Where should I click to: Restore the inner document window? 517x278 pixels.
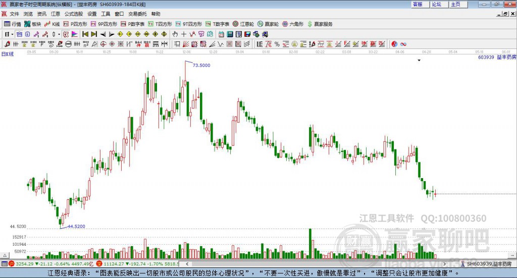(x=506, y=14)
